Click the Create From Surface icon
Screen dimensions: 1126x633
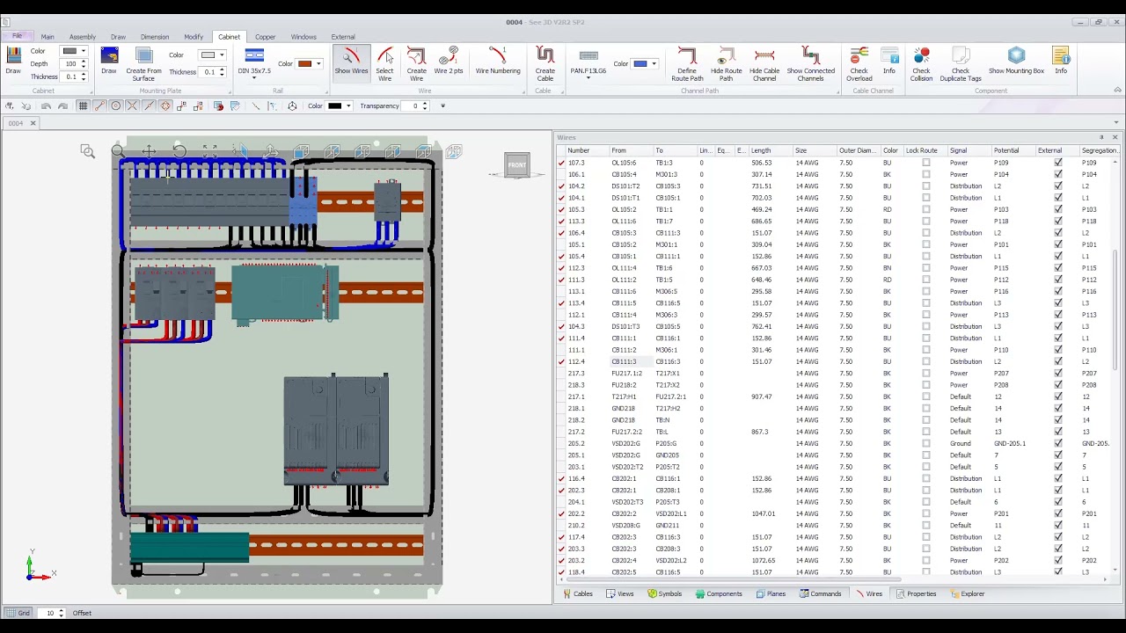pos(143,62)
